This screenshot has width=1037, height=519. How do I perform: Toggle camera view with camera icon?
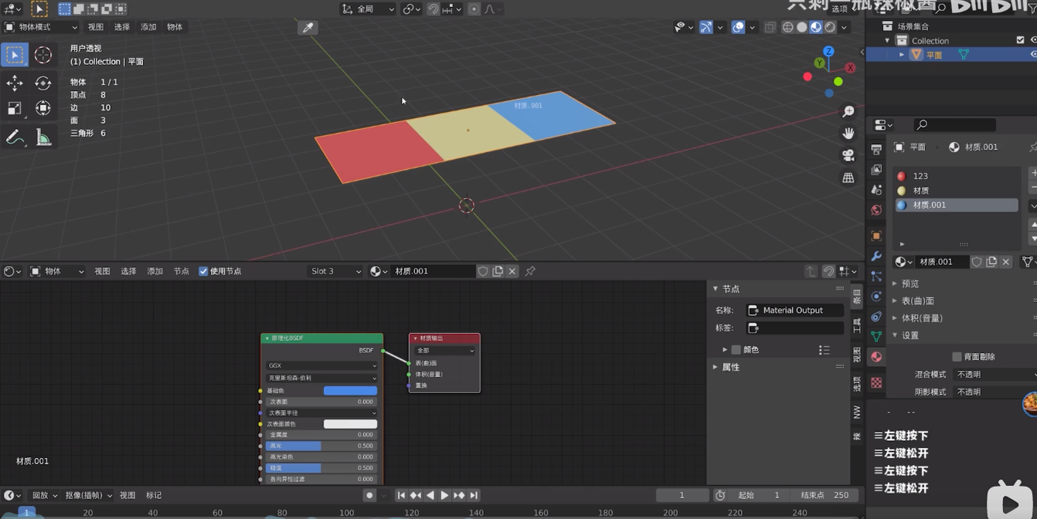tap(848, 155)
